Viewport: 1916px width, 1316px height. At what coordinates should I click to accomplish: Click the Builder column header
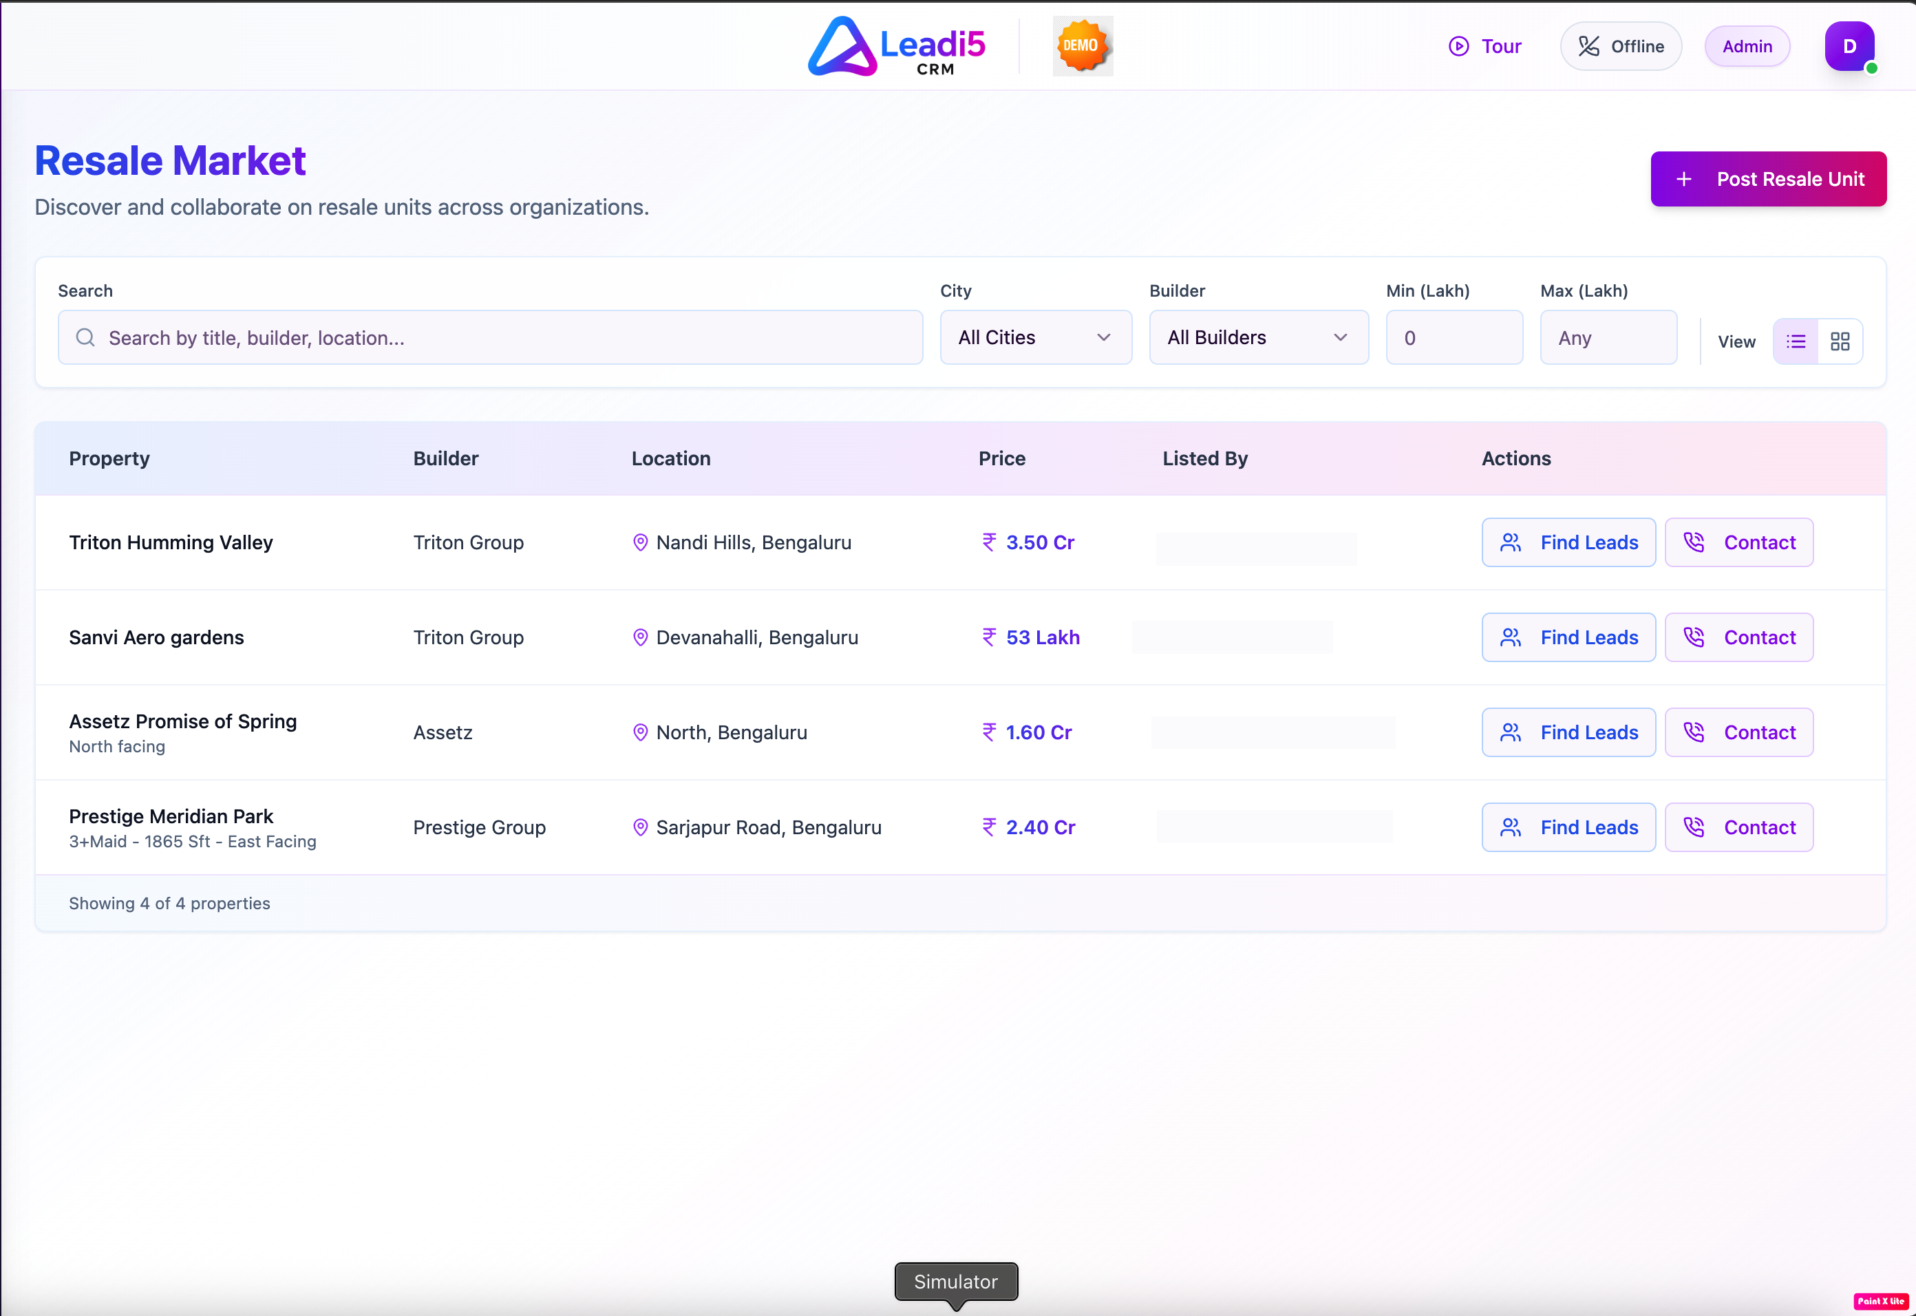pyautogui.click(x=446, y=458)
